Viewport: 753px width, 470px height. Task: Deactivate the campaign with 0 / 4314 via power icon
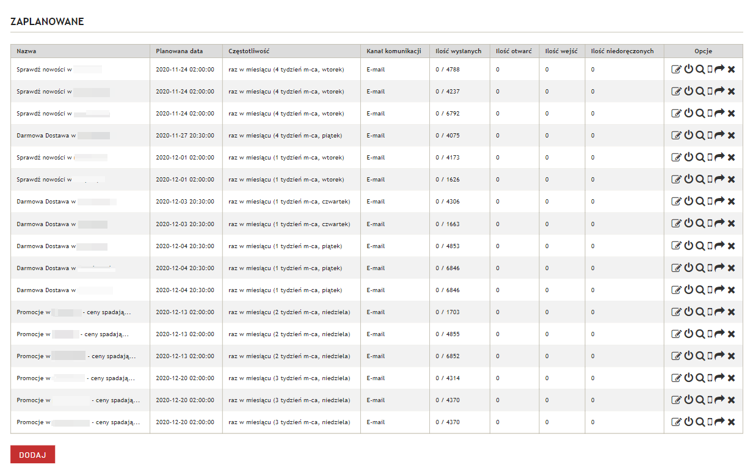[688, 378]
